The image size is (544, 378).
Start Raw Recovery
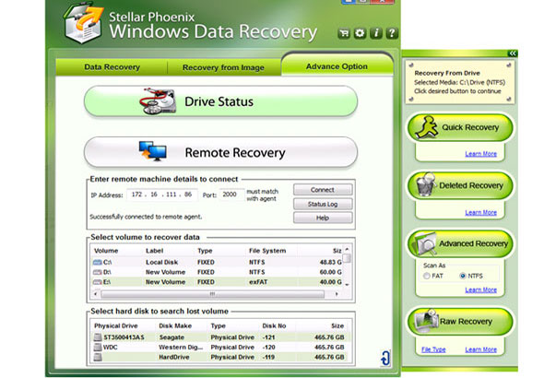pos(460,321)
